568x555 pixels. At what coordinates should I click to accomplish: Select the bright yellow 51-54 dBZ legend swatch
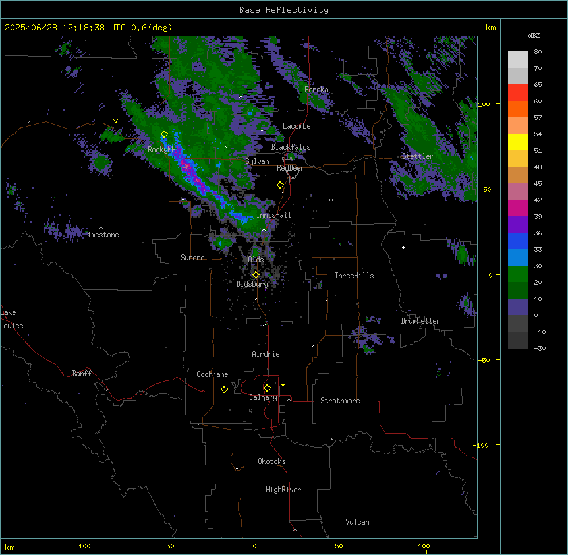(x=518, y=142)
